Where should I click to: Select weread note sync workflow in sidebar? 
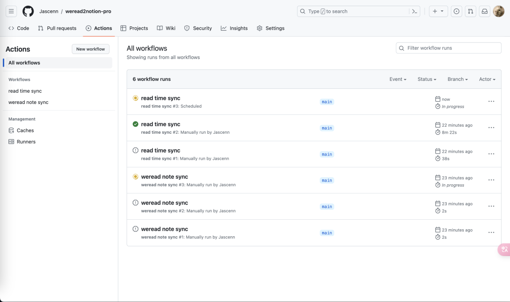tap(28, 102)
